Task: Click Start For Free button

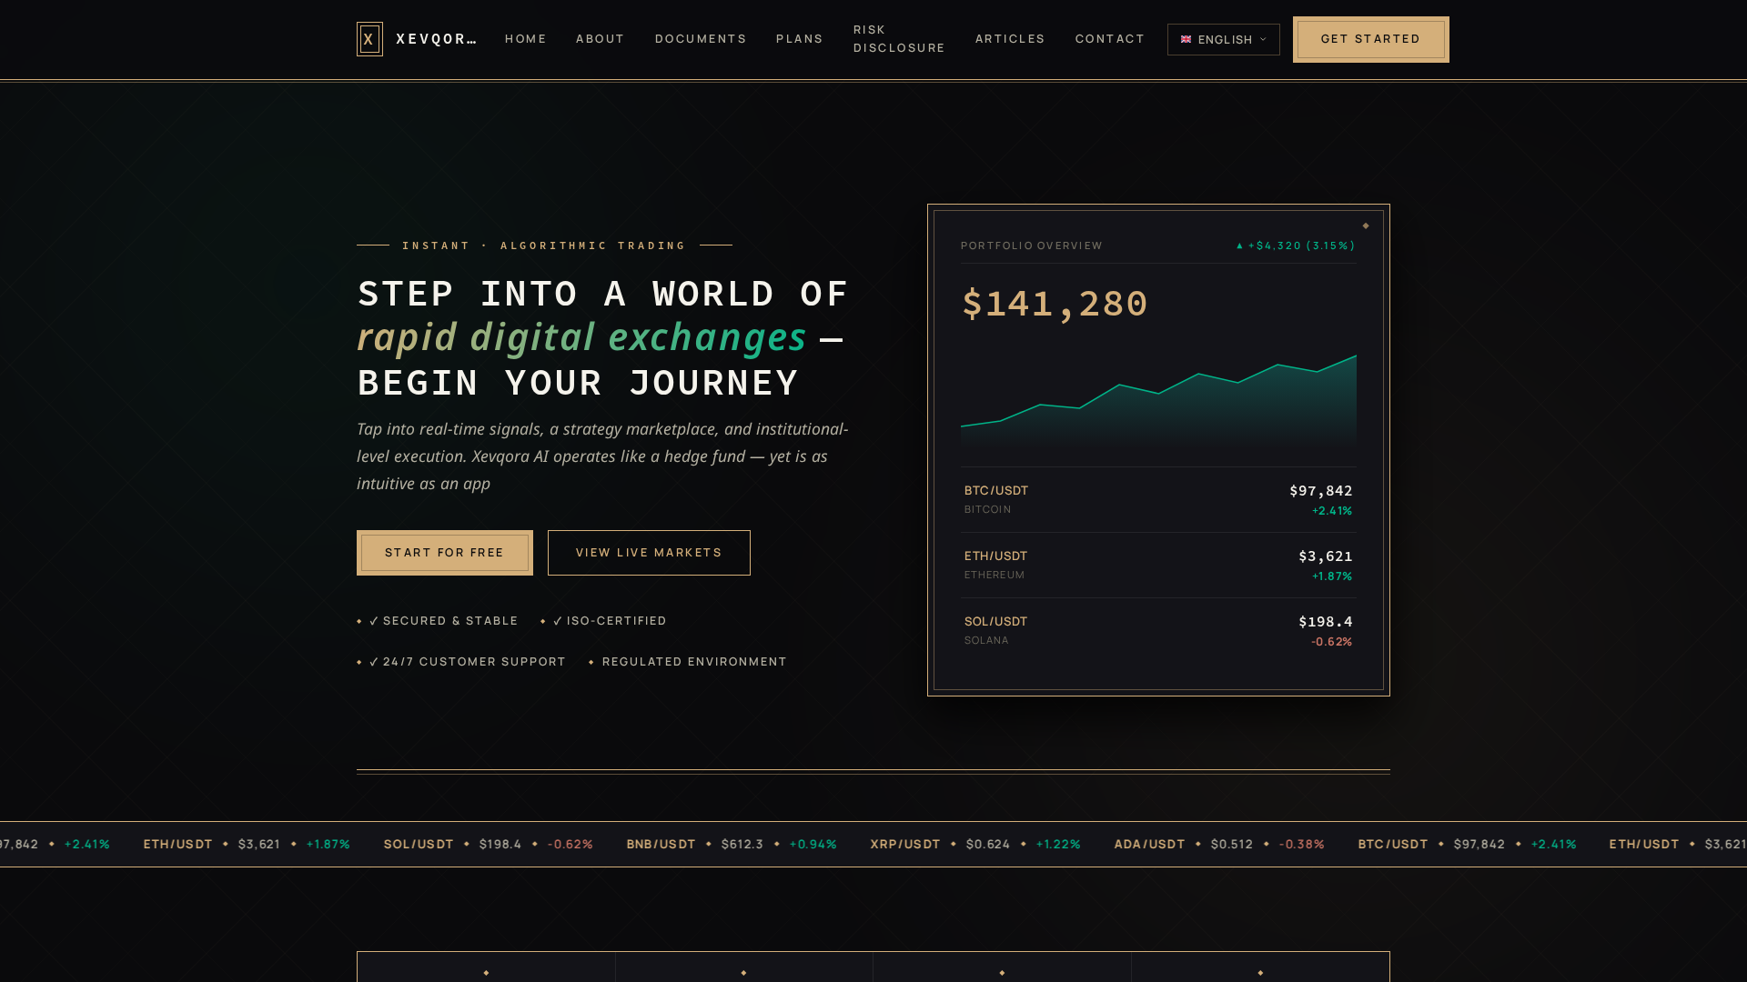Action: pos(444,553)
